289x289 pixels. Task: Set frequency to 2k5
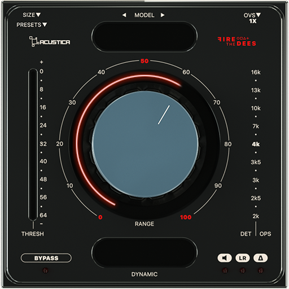256,198
